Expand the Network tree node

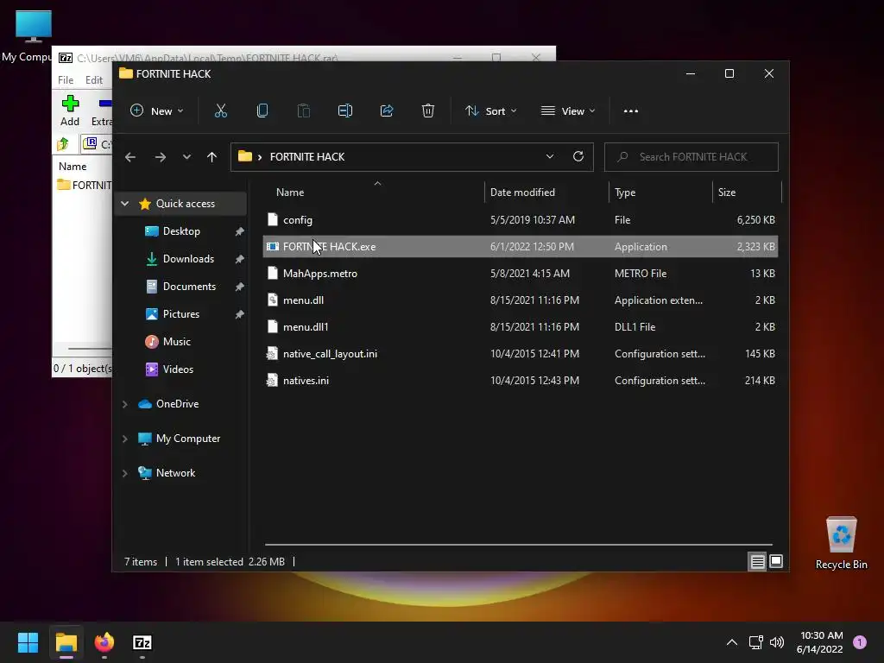125,473
